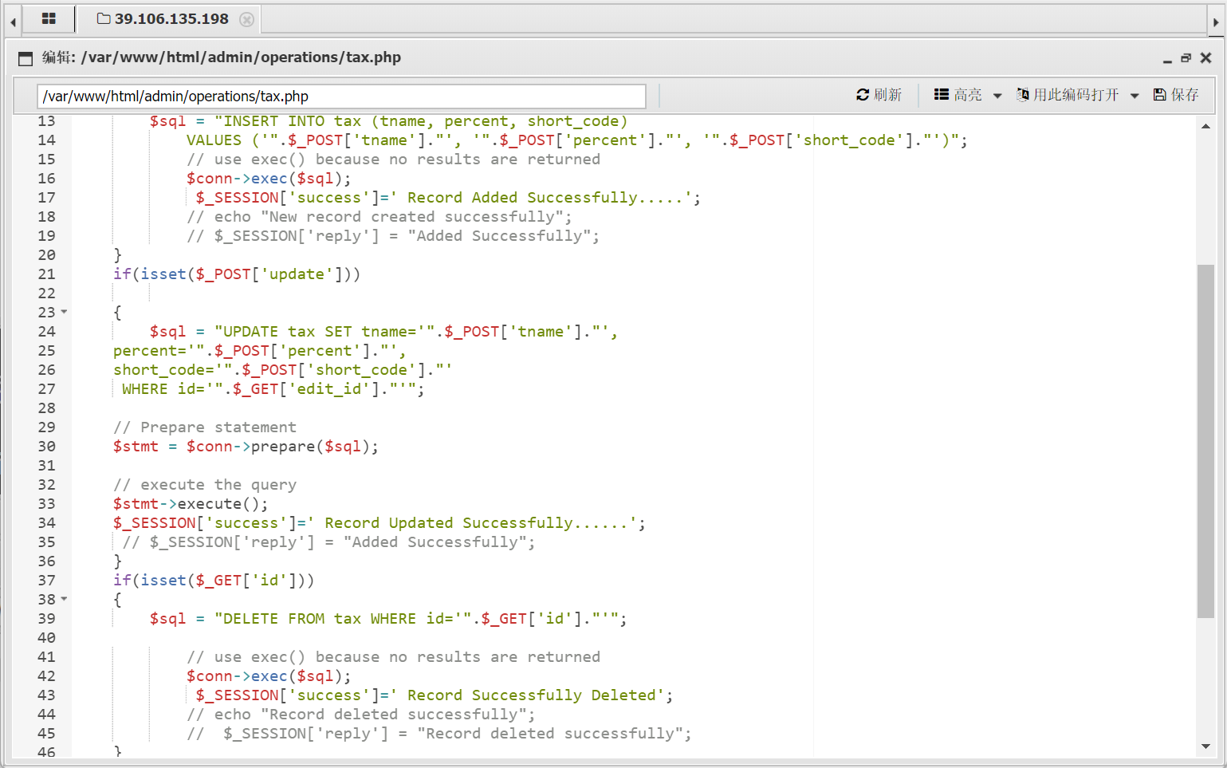Click the tax.php file path field
This screenshot has height=768, width=1227.
tap(341, 96)
